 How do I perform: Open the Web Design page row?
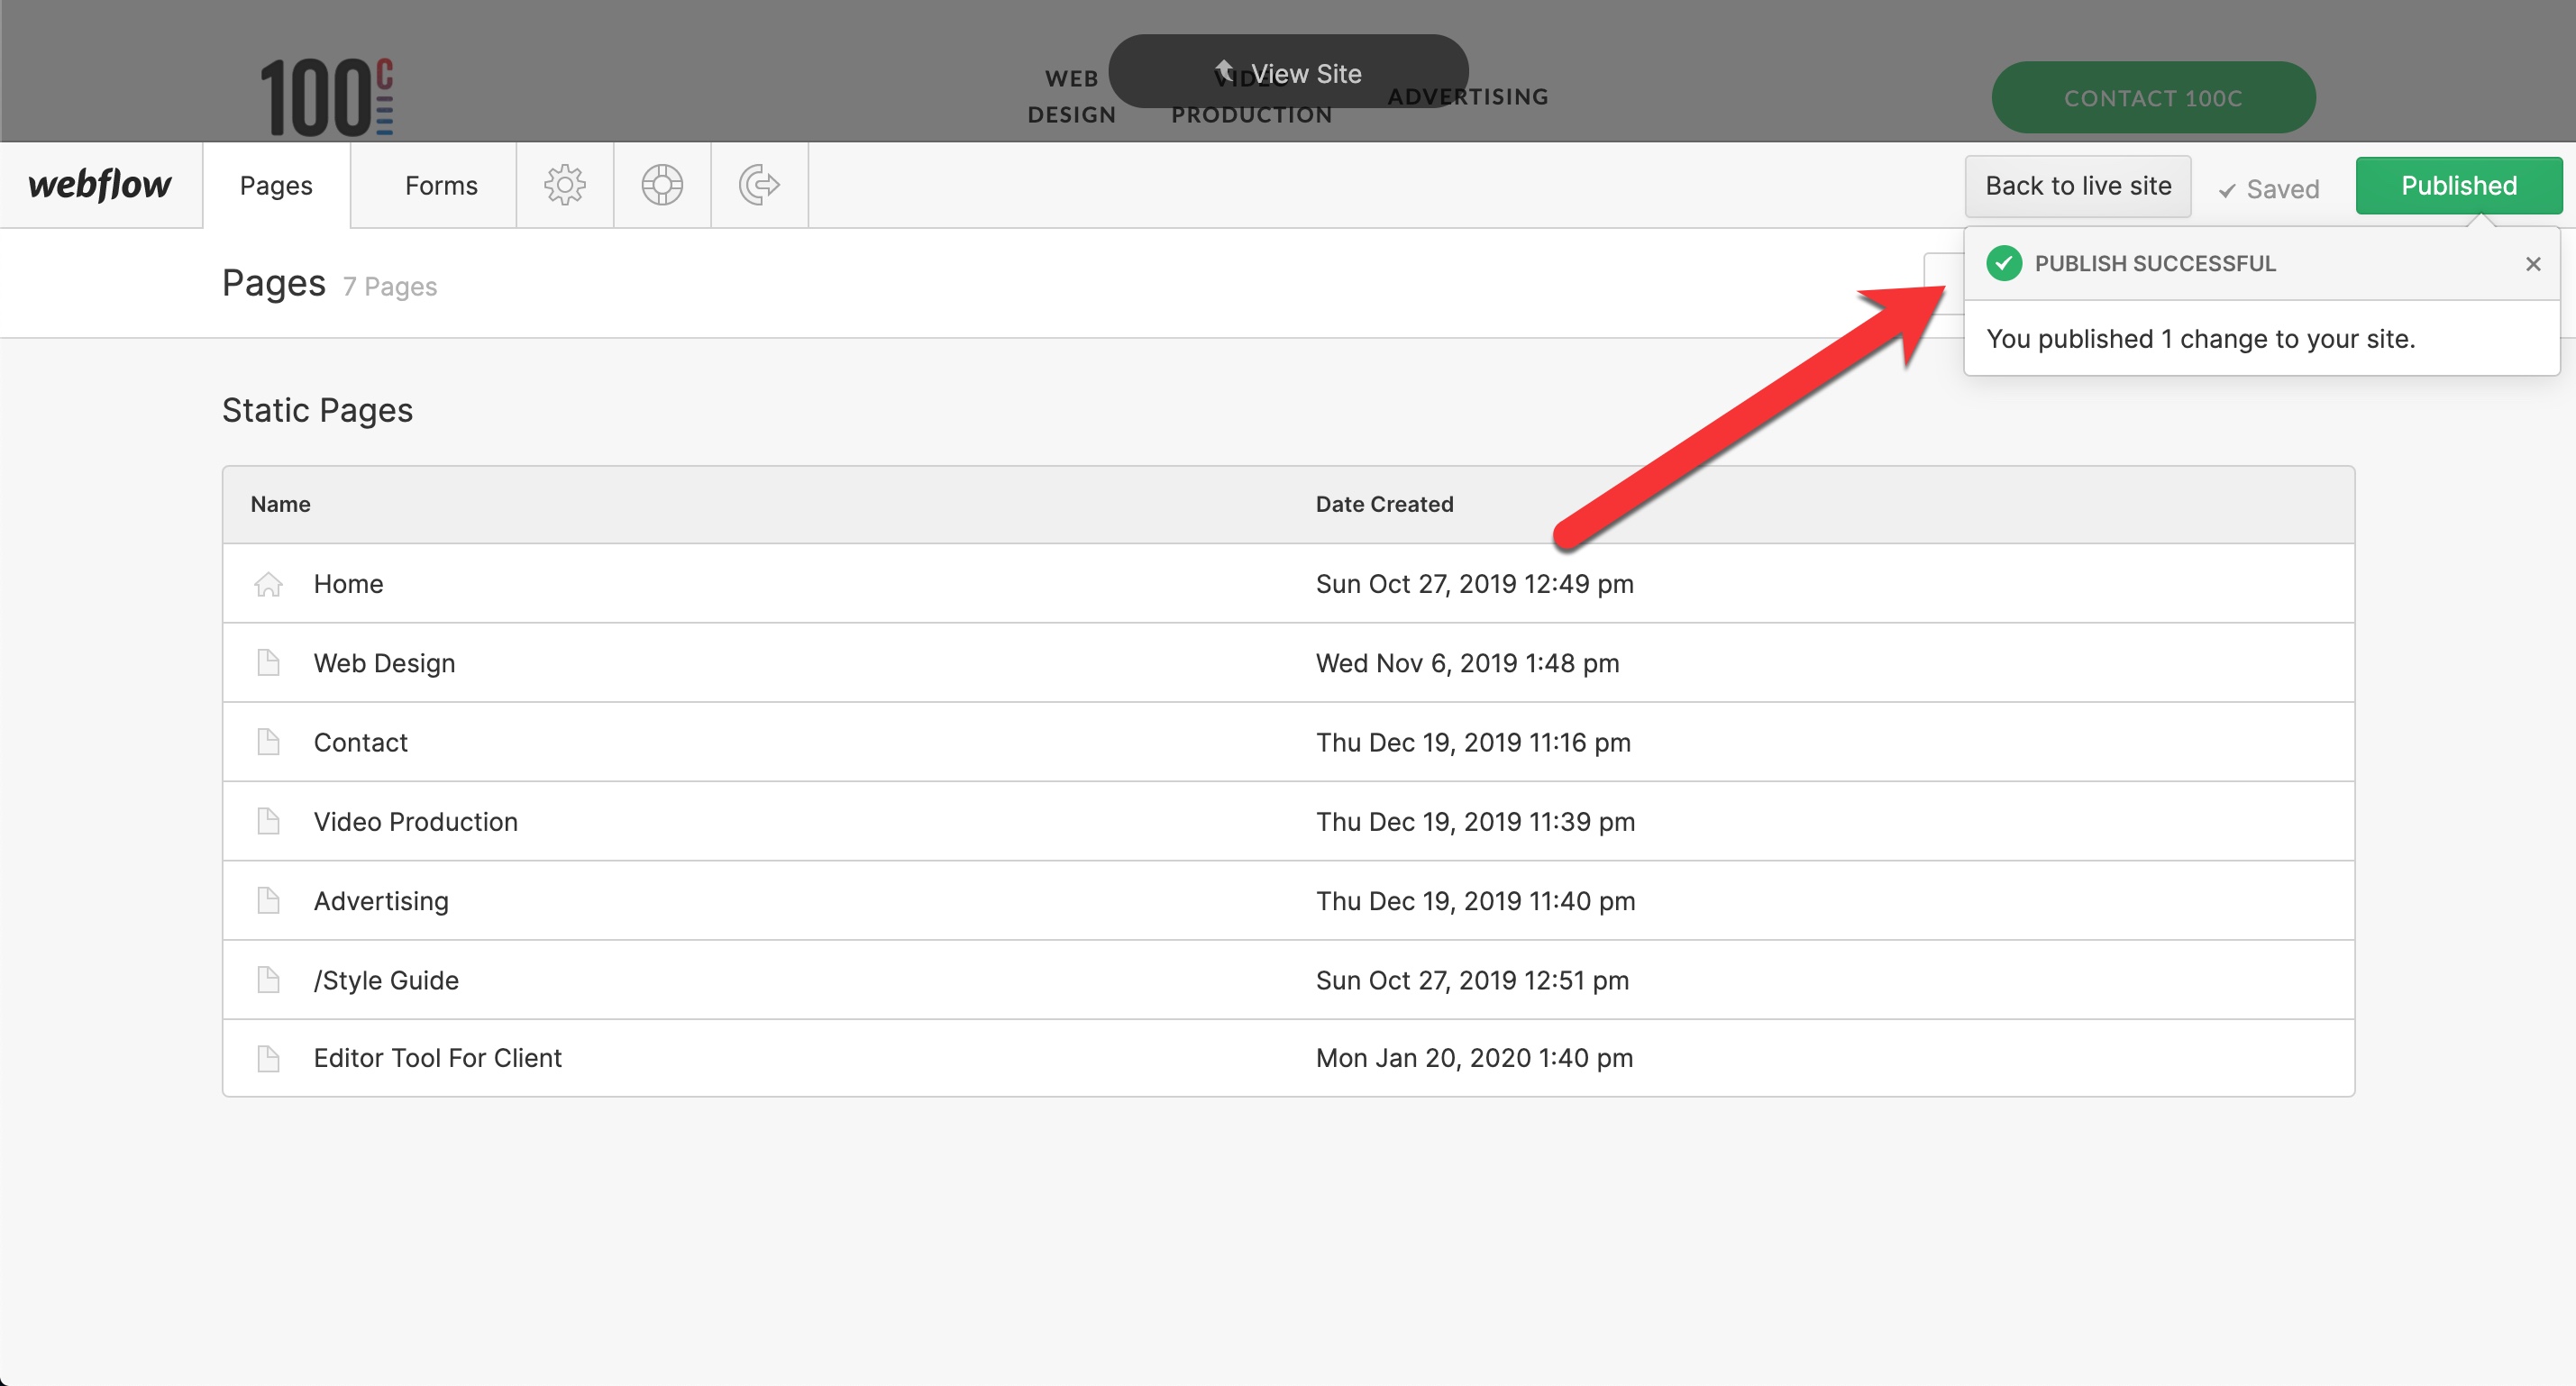[1288, 663]
